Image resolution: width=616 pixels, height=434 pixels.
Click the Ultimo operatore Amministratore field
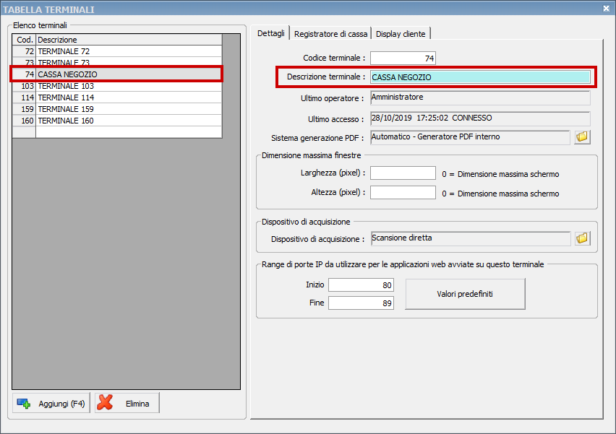click(480, 97)
